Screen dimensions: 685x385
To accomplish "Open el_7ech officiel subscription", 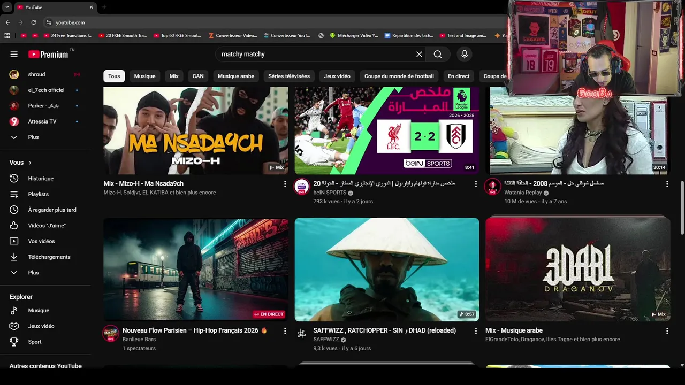I will tap(45, 90).
